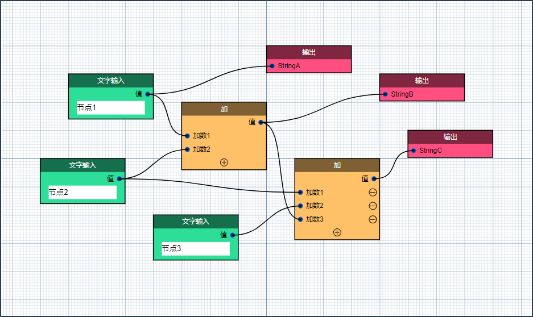
Task: Focus the 节点2 text input box
Action: pyautogui.click(x=82, y=193)
